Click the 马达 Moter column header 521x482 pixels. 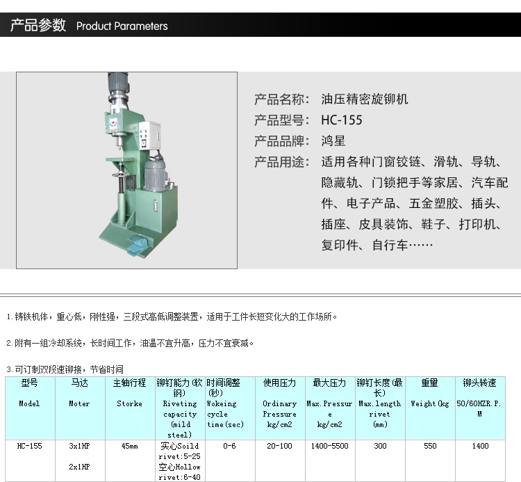[x=79, y=393]
